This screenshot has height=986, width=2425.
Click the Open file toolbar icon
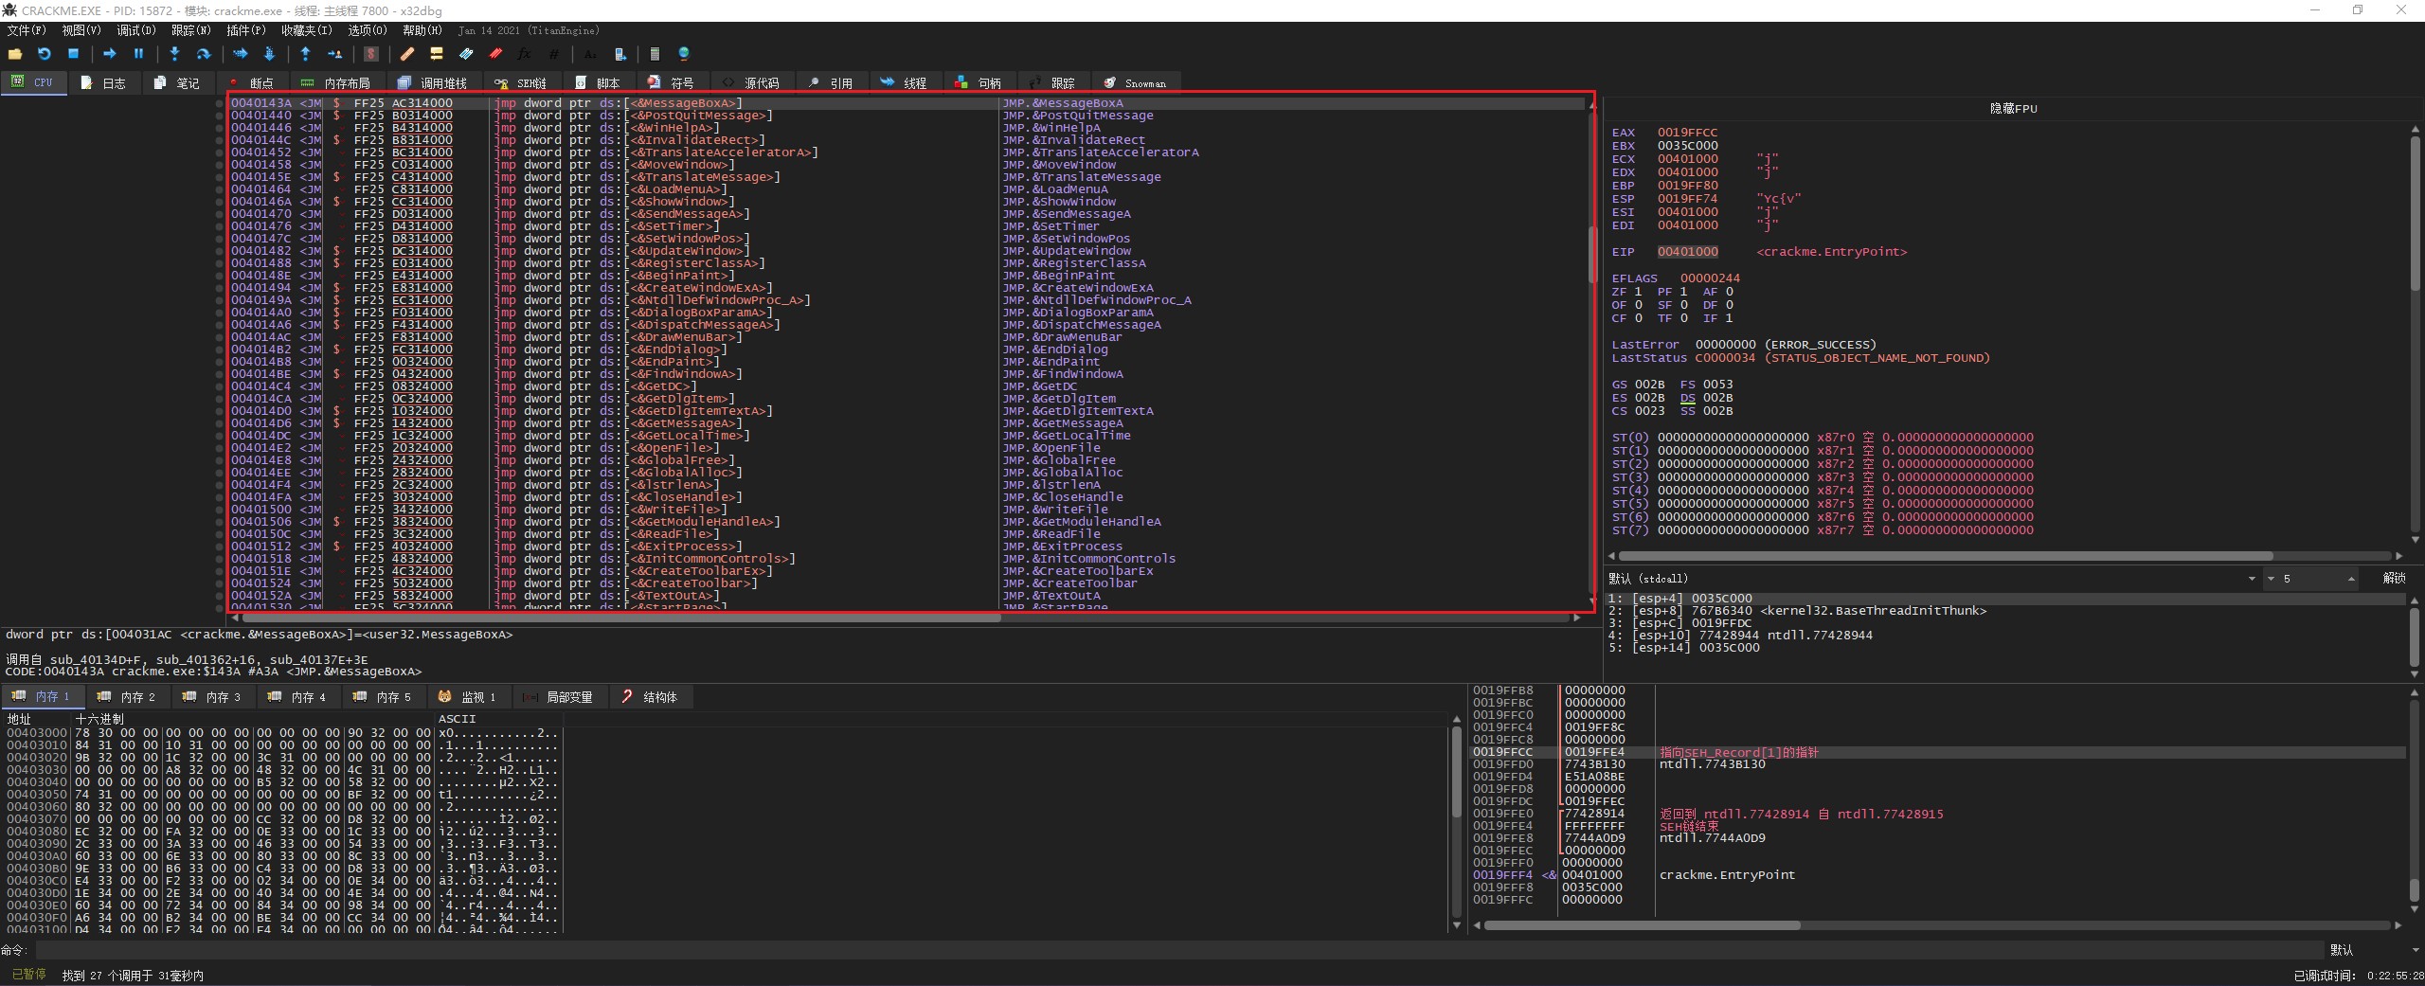coord(15,54)
